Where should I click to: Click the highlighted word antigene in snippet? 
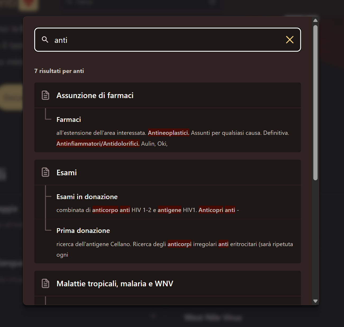pos(169,210)
